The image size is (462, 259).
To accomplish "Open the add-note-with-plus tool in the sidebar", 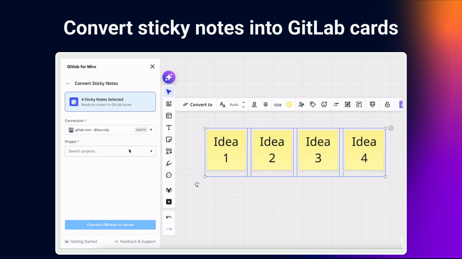I will click(169, 104).
